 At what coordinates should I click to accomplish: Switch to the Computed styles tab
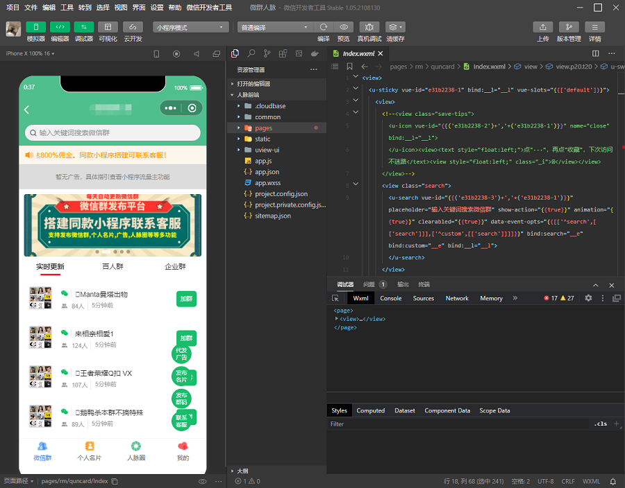(x=370, y=410)
